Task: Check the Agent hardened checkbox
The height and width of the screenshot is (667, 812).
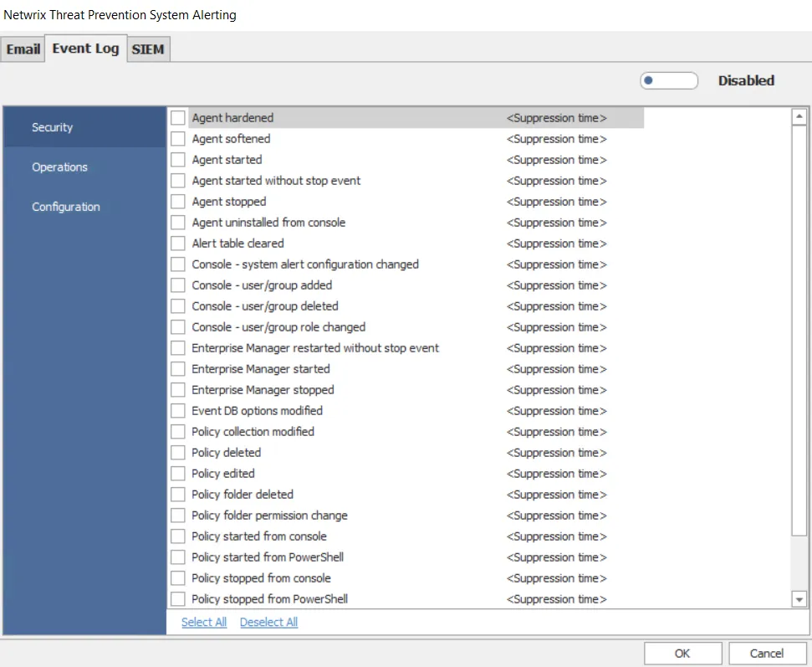Action: [x=177, y=118]
